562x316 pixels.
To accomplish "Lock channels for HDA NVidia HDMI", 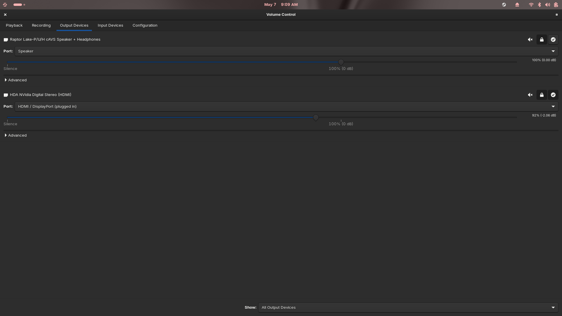I will [x=542, y=95].
